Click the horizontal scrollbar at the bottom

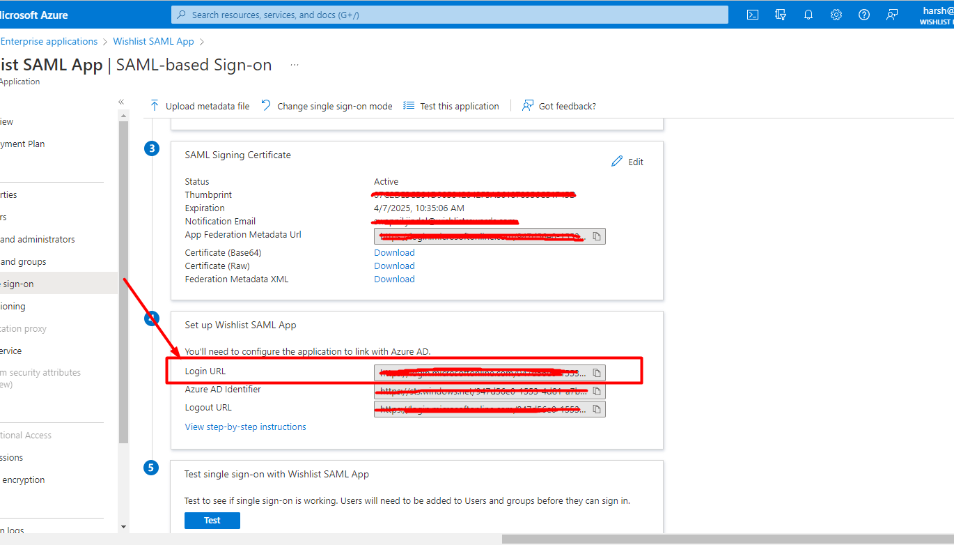[728, 539]
